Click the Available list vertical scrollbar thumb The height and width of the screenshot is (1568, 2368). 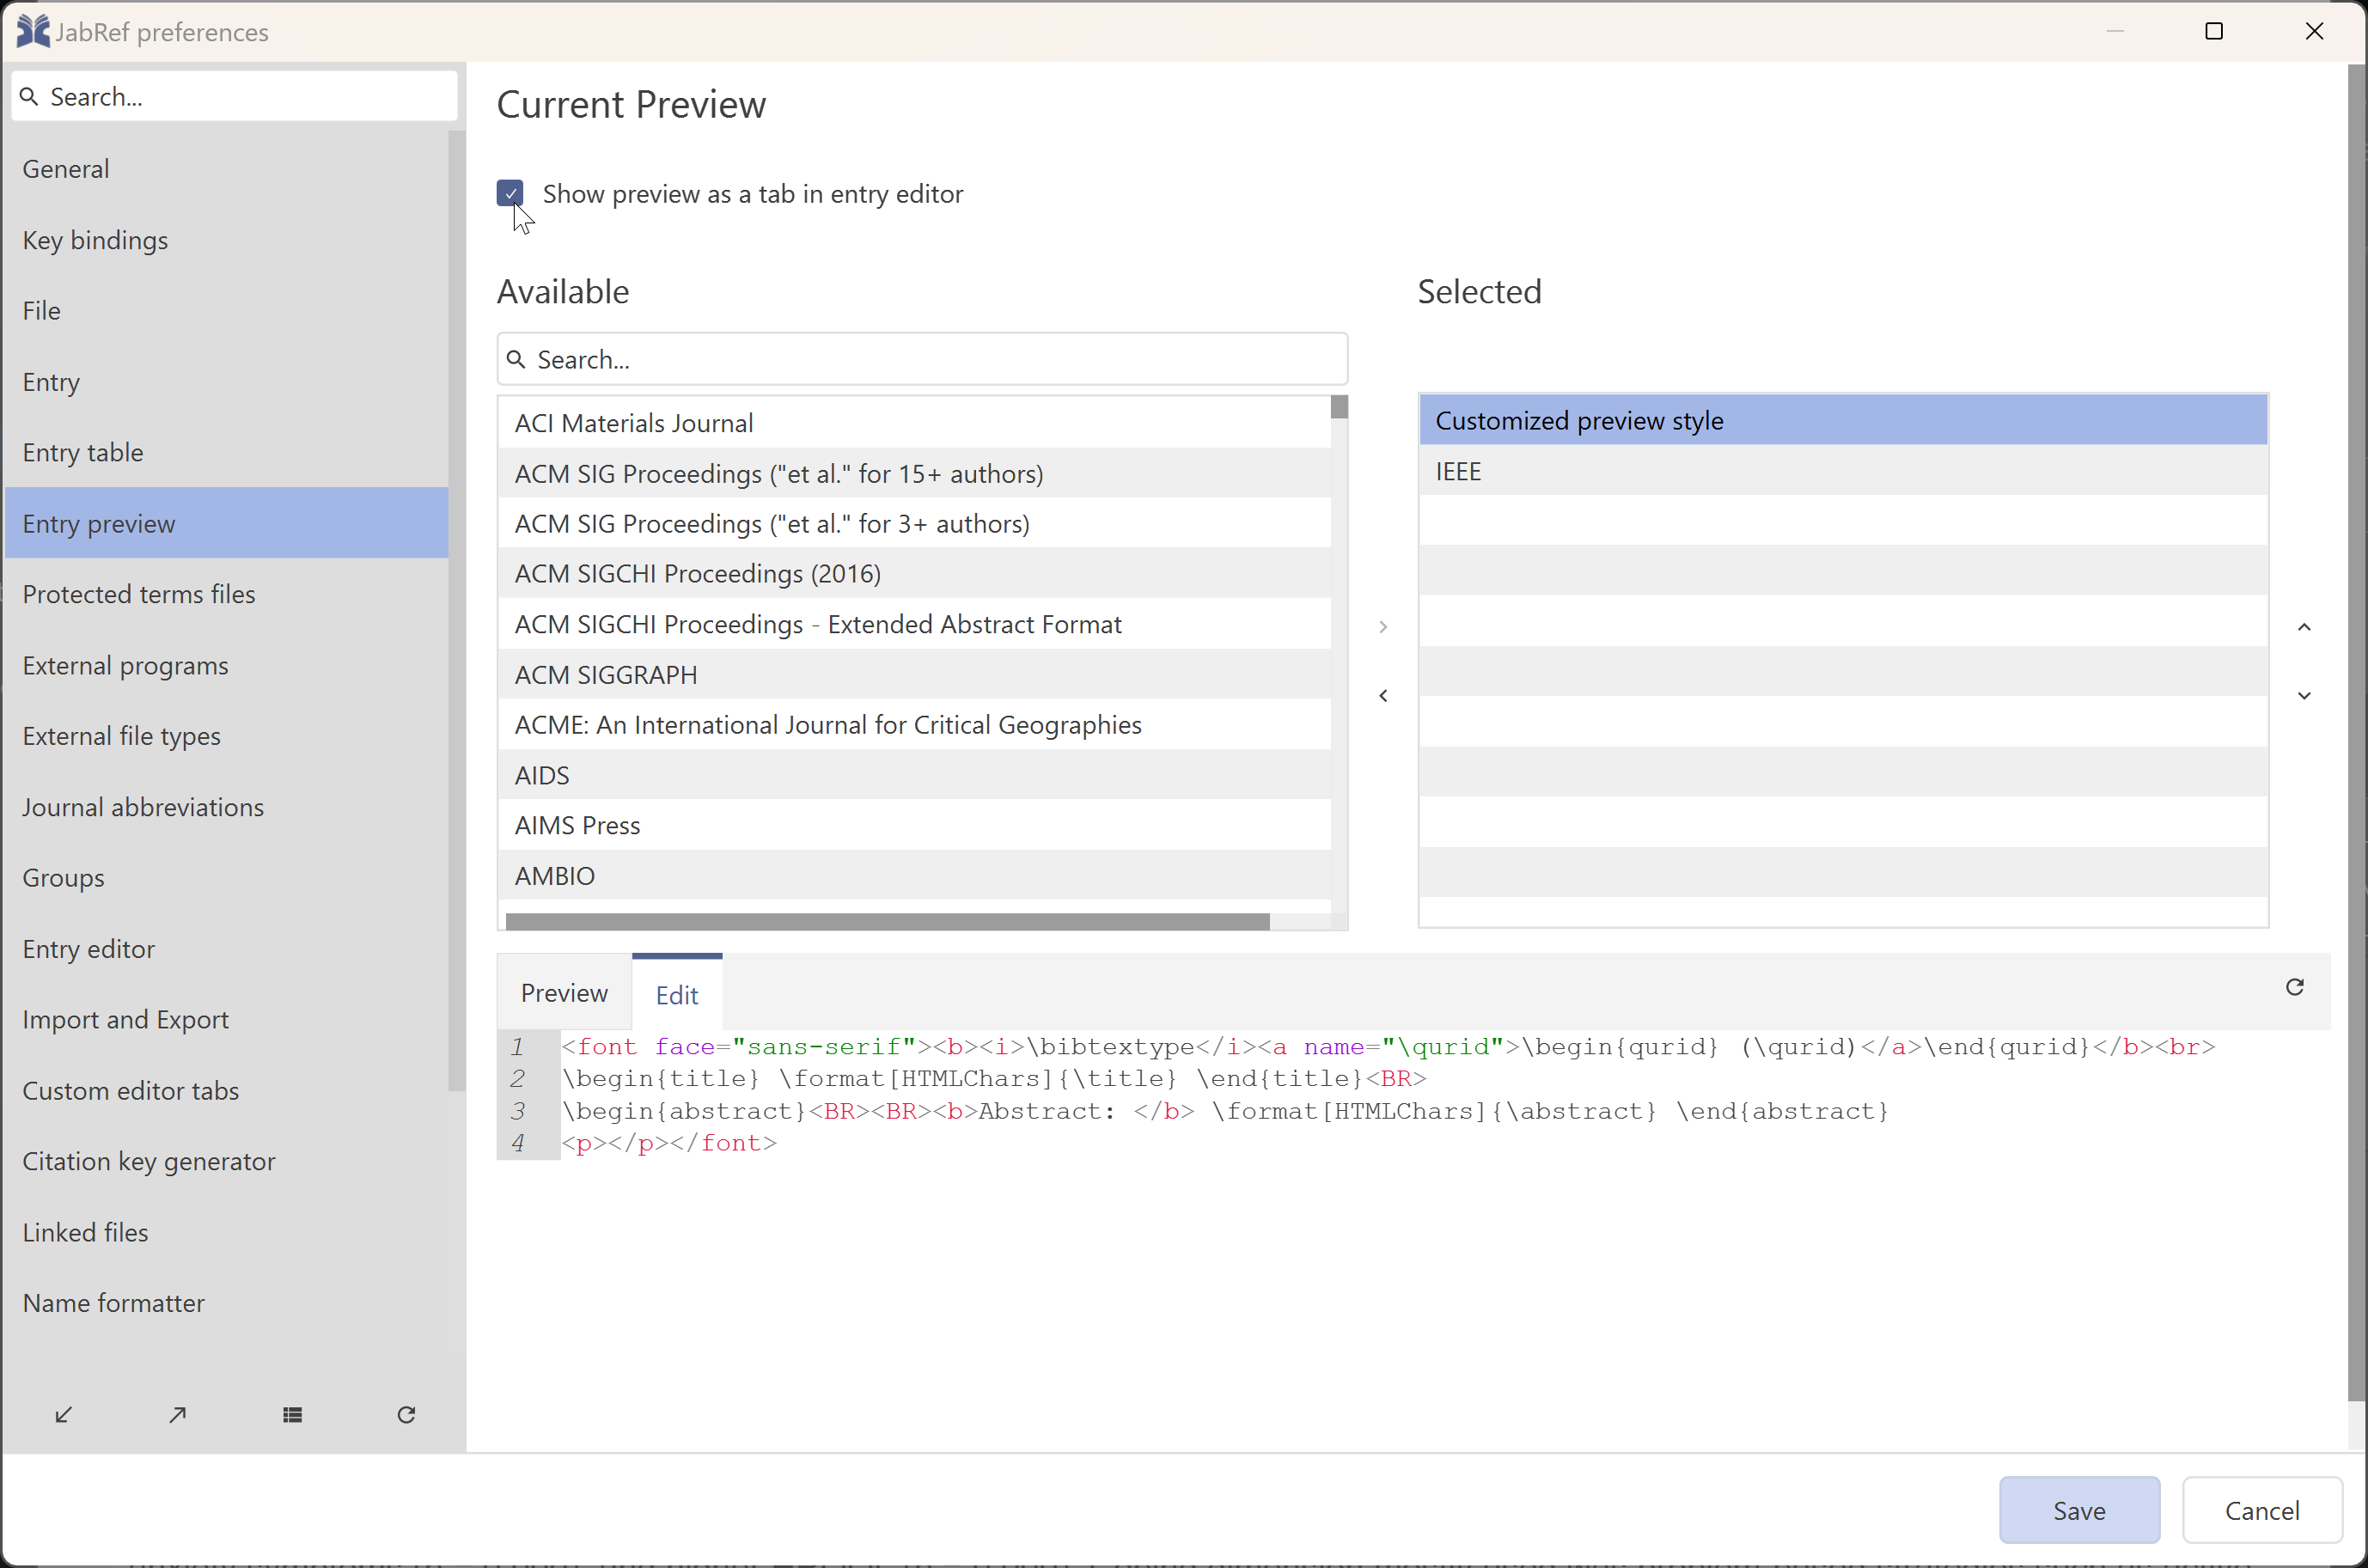(1339, 407)
